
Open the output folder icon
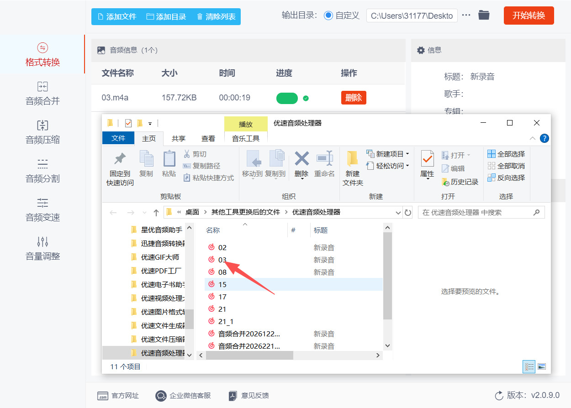pos(484,15)
